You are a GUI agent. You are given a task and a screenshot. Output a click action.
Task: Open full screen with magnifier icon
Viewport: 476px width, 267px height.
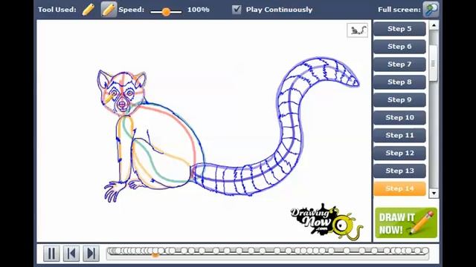(x=431, y=10)
